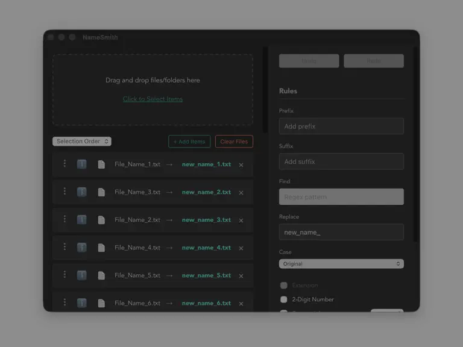Select new name new_name_3.txt text
Image resolution: width=463 pixels, height=347 pixels.
tap(206, 220)
